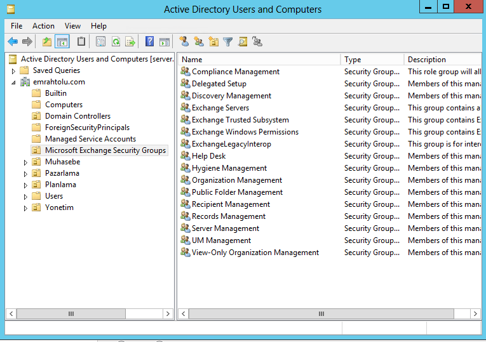The image size is (486, 342).
Task: Select the Organization Management group
Action: click(x=237, y=180)
